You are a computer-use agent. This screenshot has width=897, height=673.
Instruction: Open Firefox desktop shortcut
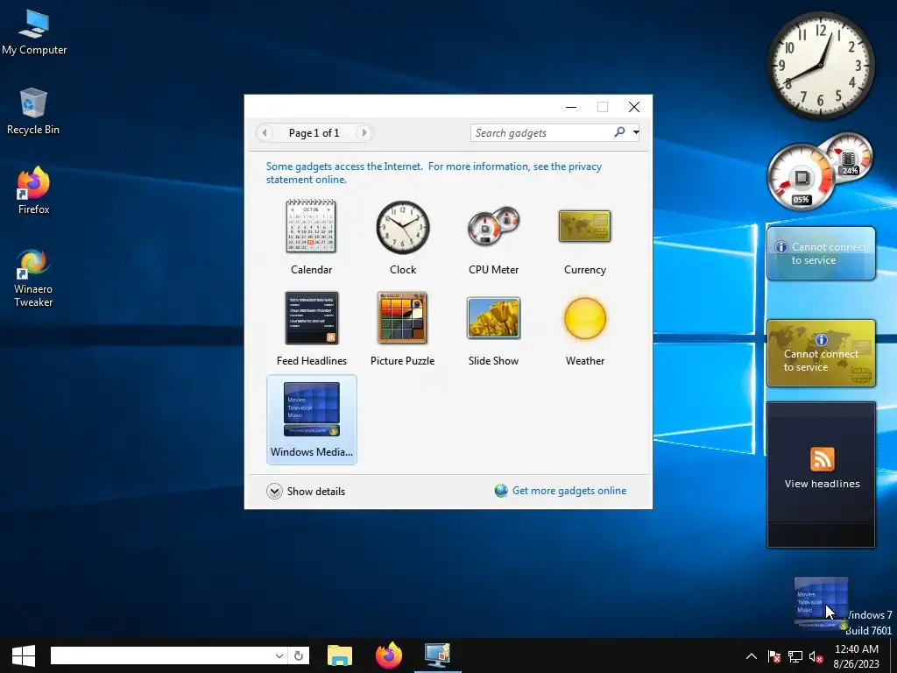click(33, 190)
